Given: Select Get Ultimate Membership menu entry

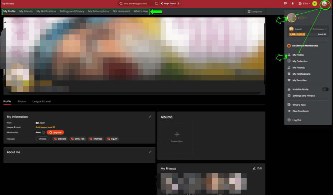Looking at the screenshot, I should (305, 46).
